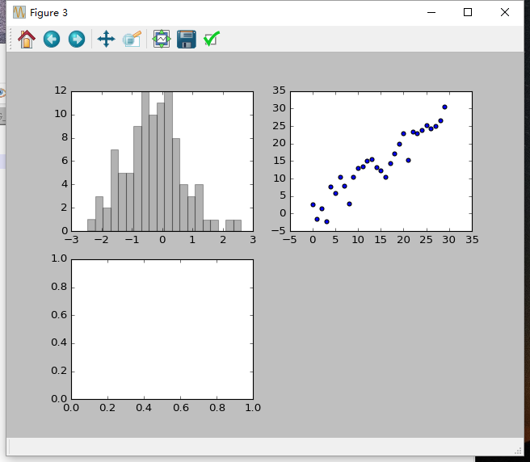Open the Edit axis parameters checkmark
This screenshot has width=530, height=462.
click(212, 39)
